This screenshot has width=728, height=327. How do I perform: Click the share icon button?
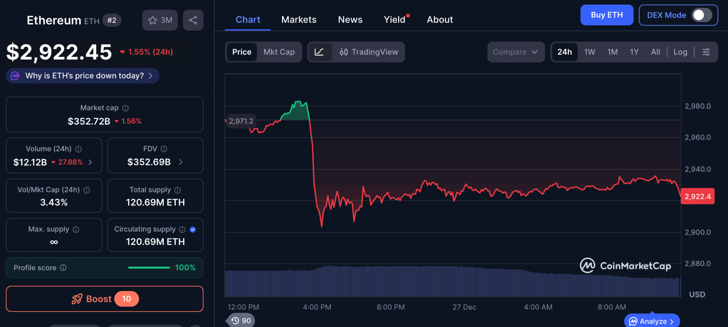[x=193, y=20]
